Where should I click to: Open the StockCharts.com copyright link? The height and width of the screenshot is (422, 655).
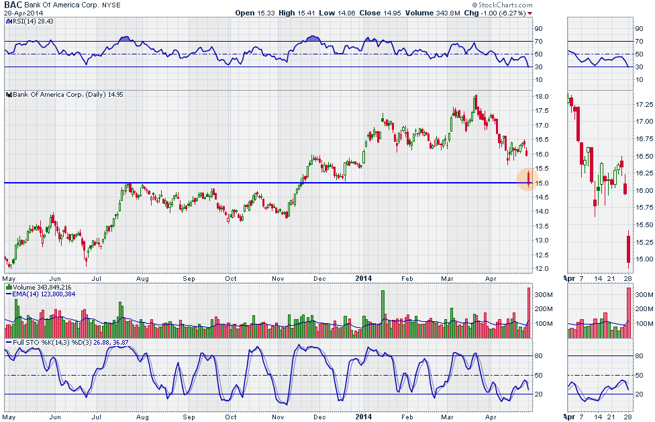(x=503, y=5)
